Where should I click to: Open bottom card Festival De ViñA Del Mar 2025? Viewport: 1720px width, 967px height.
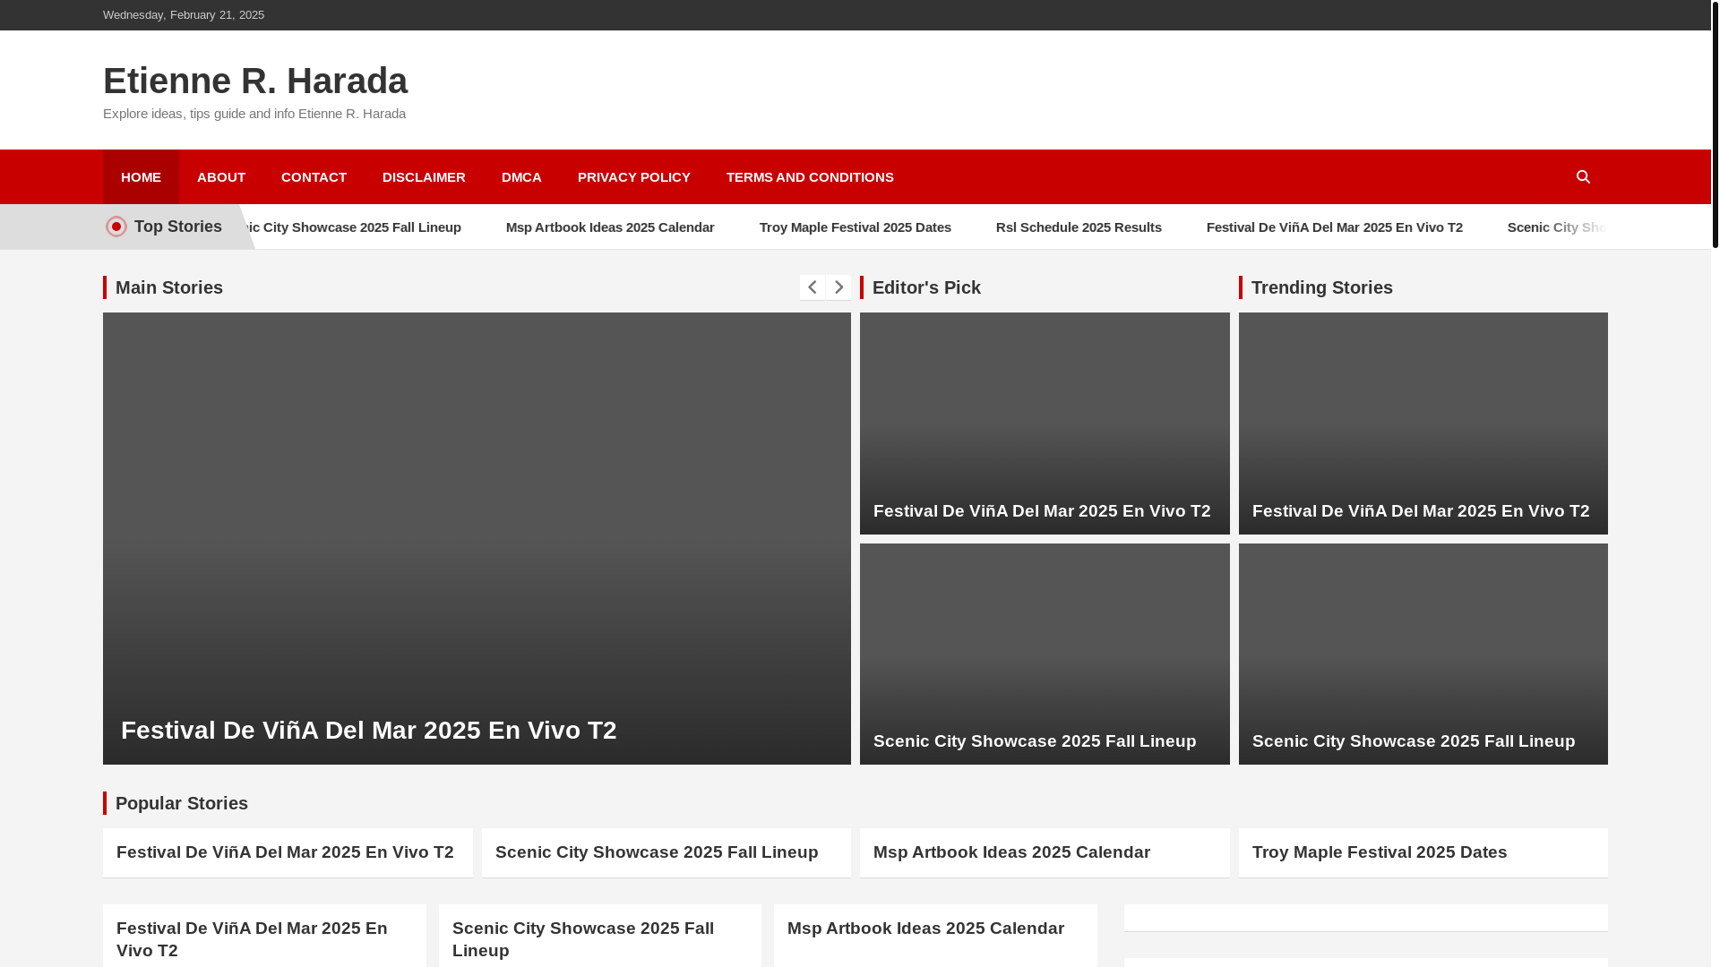(x=252, y=939)
